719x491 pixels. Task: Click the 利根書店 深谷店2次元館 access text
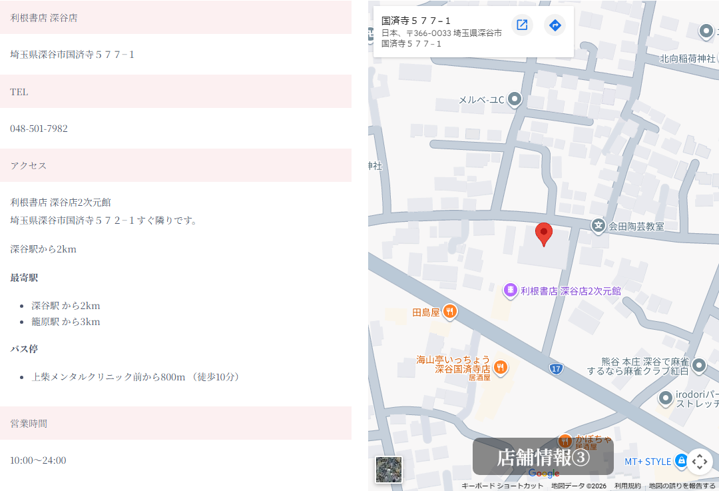[61, 203]
